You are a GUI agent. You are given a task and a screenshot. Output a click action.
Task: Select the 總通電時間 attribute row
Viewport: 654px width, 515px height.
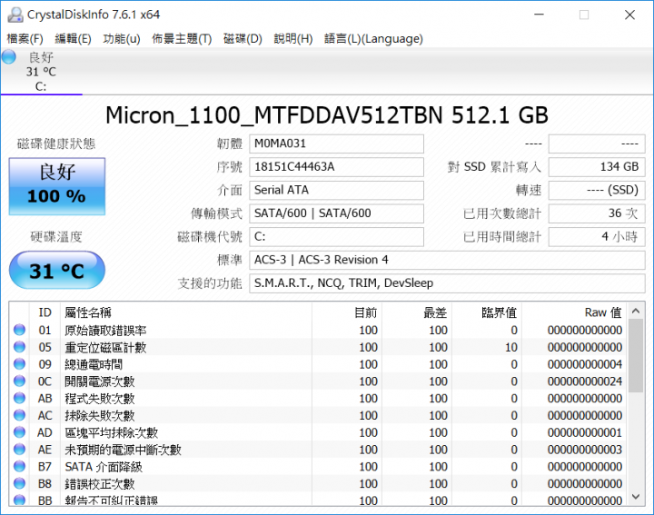[317, 364]
